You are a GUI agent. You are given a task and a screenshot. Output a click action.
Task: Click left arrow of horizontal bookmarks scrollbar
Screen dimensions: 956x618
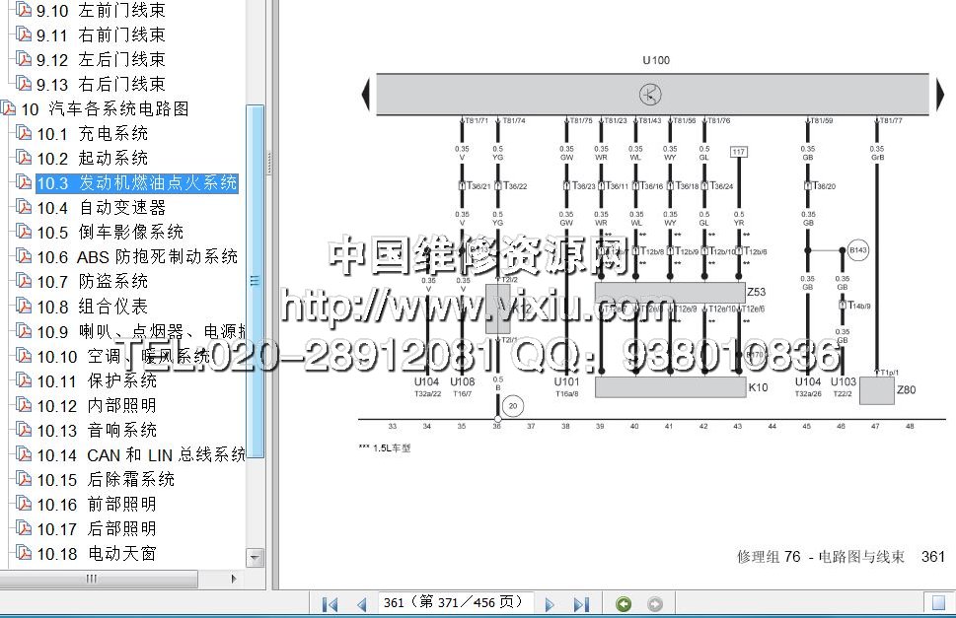pyautogui.click(x=10, y=579)
